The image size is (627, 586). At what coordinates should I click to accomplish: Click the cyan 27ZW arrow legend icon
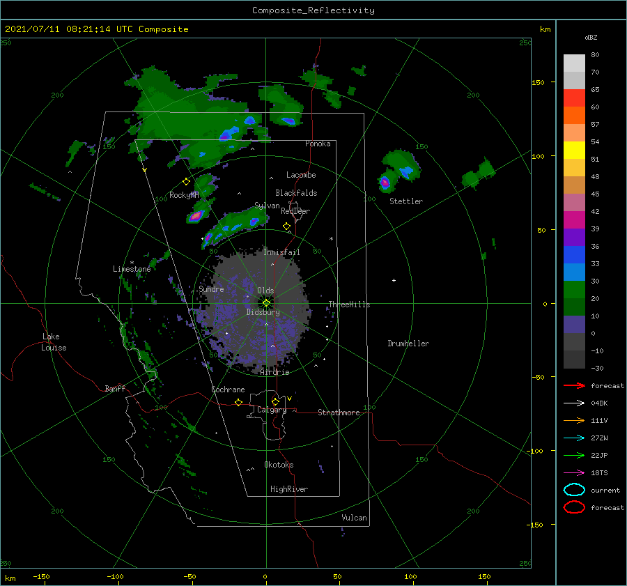point(574,438)
